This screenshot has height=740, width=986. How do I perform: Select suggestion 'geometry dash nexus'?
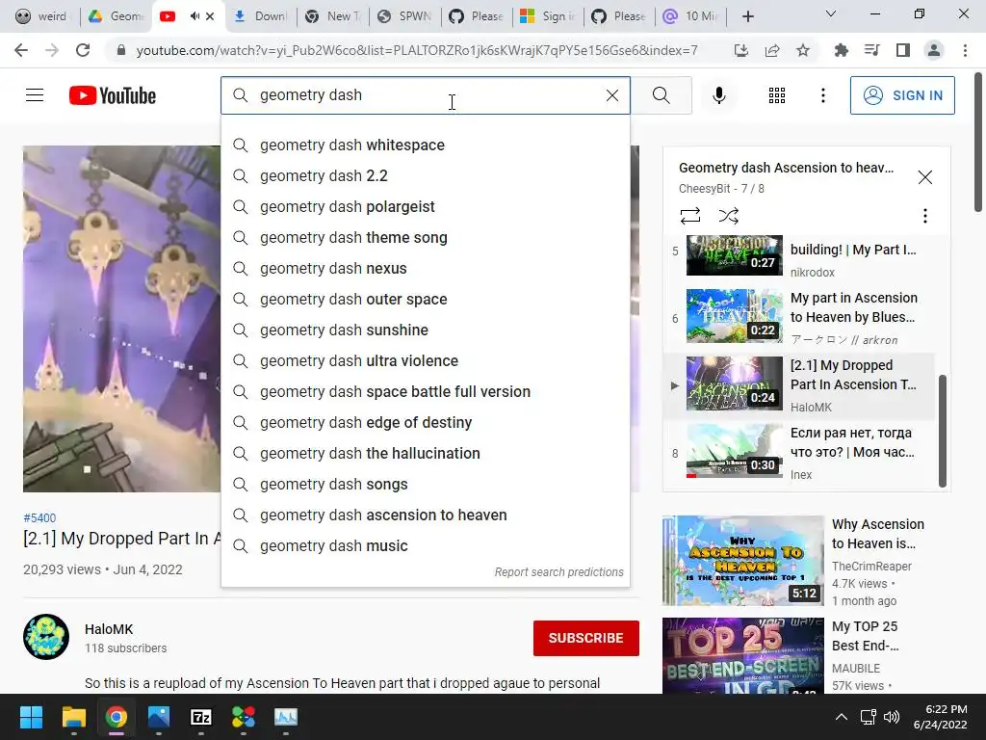(x=425, y=268)
